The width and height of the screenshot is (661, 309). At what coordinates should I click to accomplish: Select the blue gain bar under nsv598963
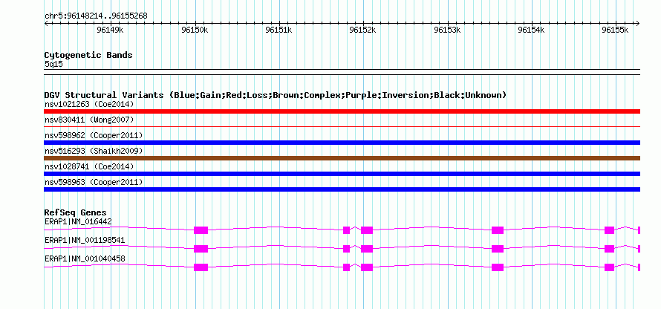click(342, 189)
